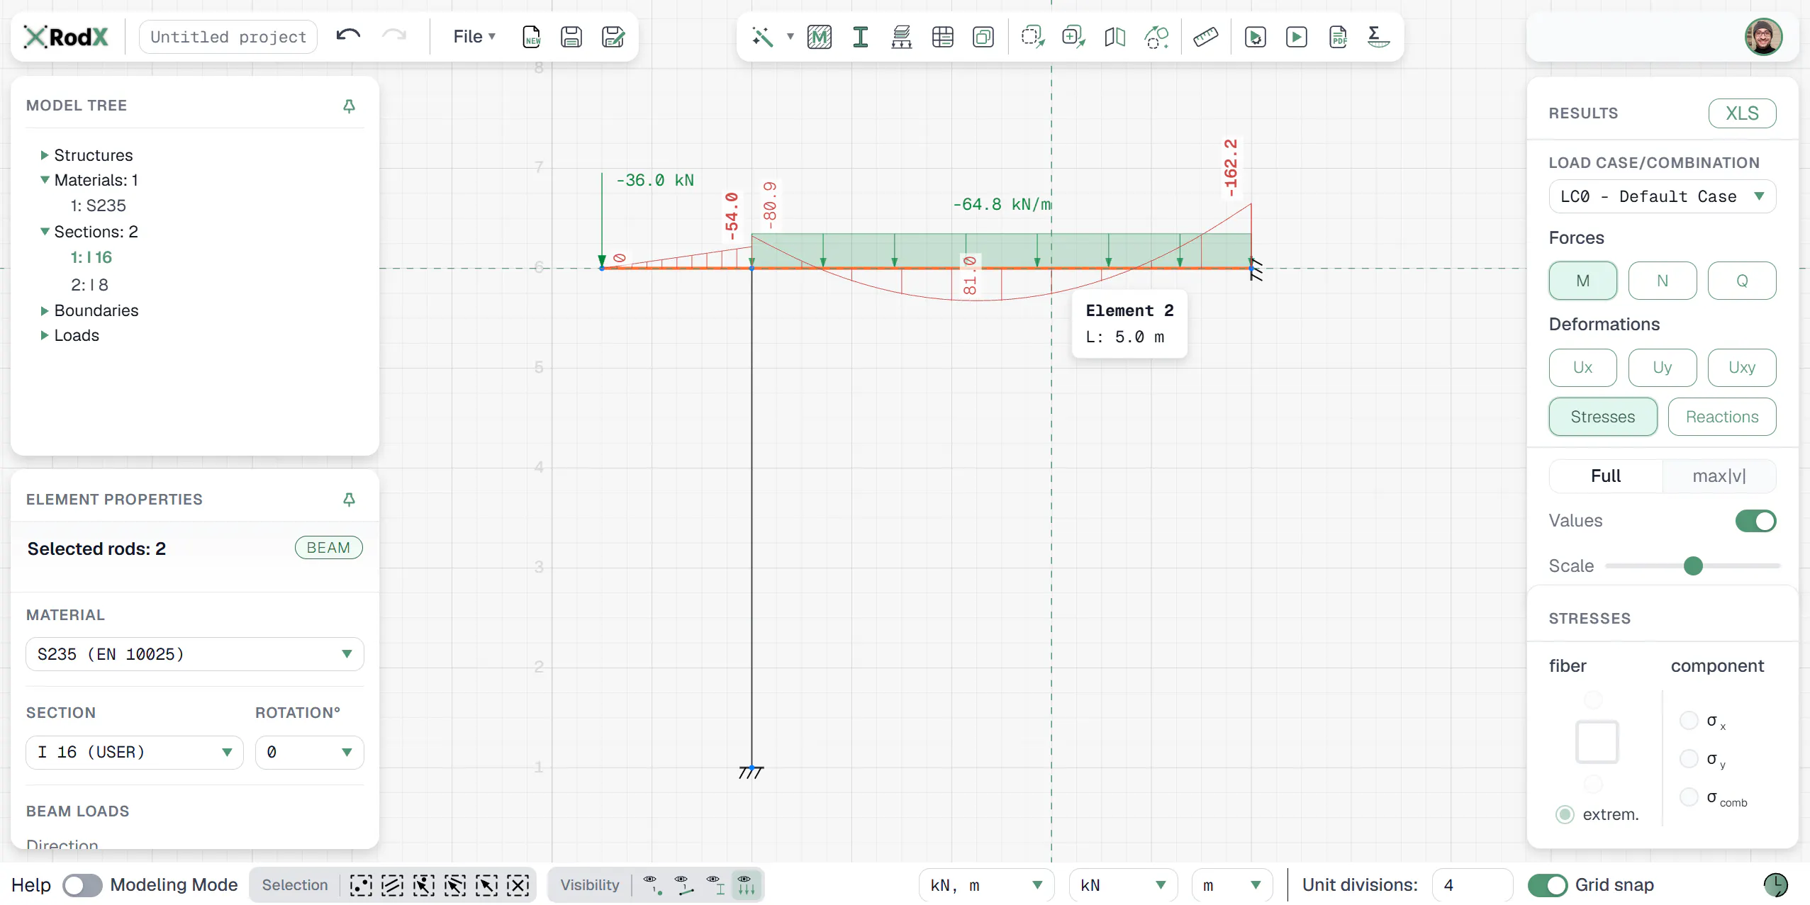The width and height of the screenshot is (1810, 905).
Task: Click the save-as icon with pencil
Action: (x=613, y=36)
